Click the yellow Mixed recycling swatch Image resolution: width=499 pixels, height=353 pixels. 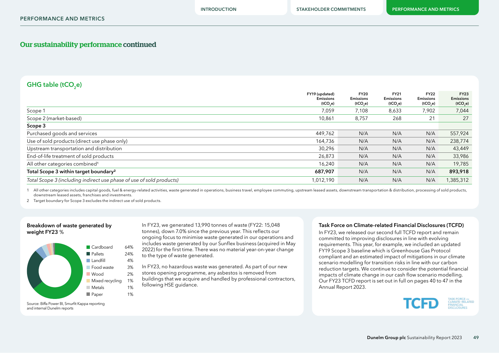point(88,281)
